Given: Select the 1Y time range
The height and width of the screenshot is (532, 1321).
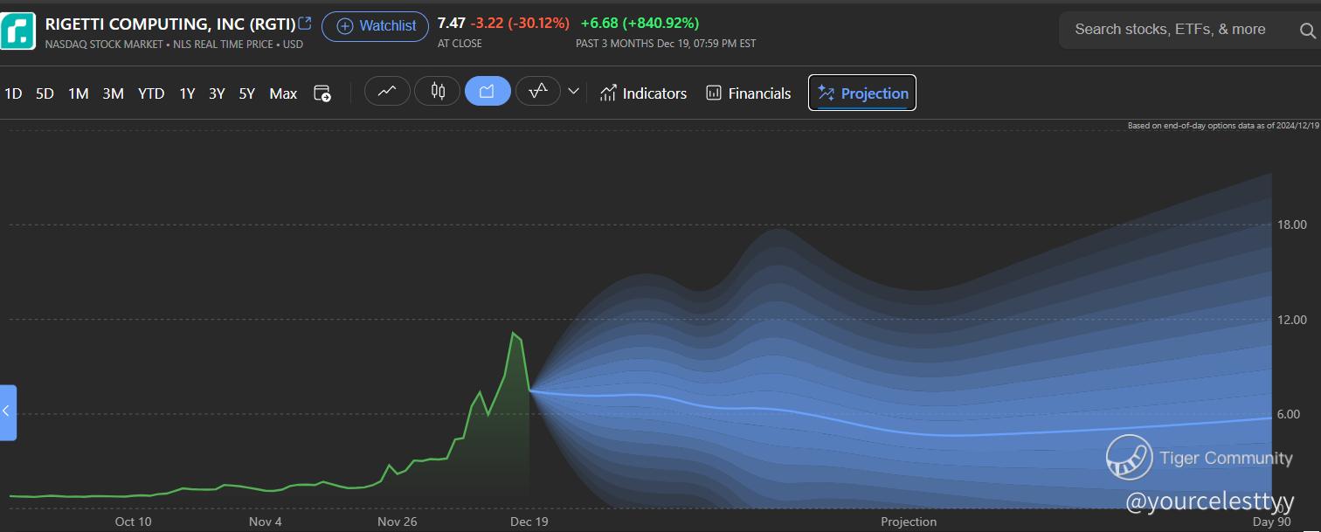Looking at the screenshot, I should (187, 93).
